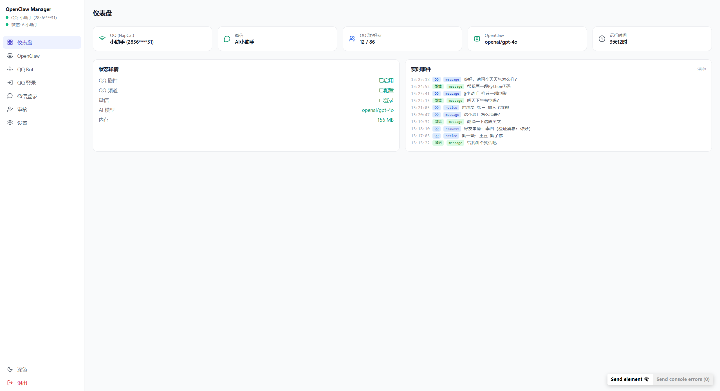Click the Send element button

point(630,379)
